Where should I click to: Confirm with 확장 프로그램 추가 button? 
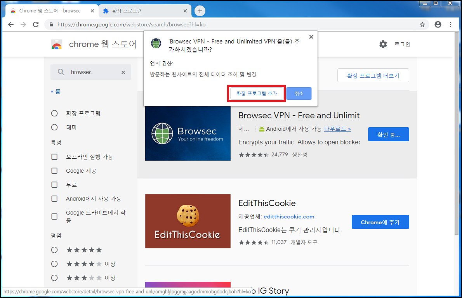[x=257, y=94]
